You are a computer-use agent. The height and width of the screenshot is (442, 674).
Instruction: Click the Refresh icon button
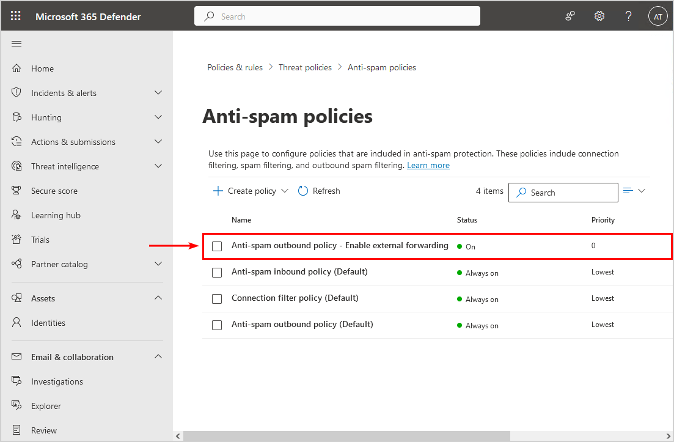coord(303,191)
